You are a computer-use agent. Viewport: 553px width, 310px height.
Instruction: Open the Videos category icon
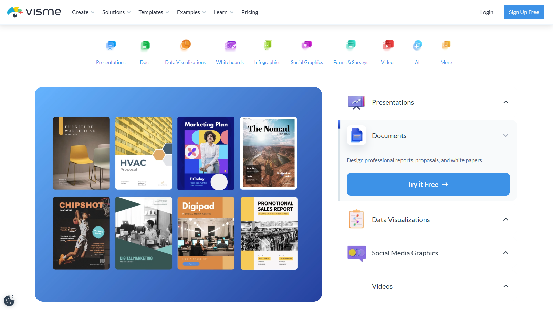point(388,45)
